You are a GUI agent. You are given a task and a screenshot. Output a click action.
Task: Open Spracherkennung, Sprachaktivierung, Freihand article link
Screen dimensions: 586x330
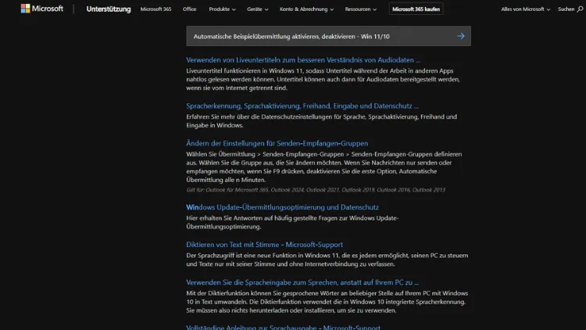click(302, 106)
